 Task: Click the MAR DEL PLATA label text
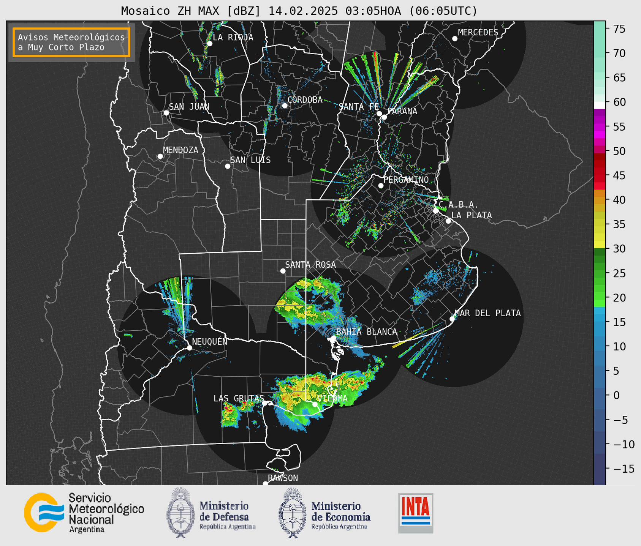487,313
